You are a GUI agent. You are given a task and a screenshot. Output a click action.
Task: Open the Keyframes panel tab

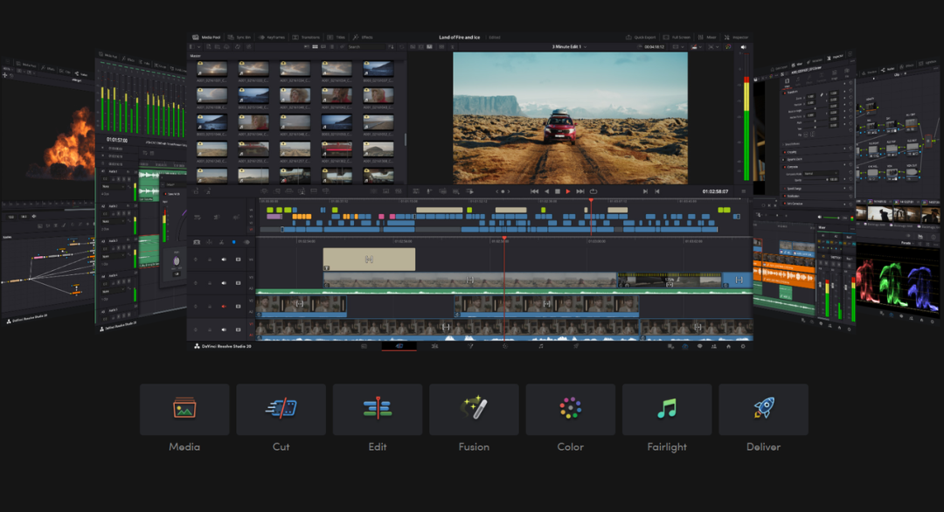[272, 38]
